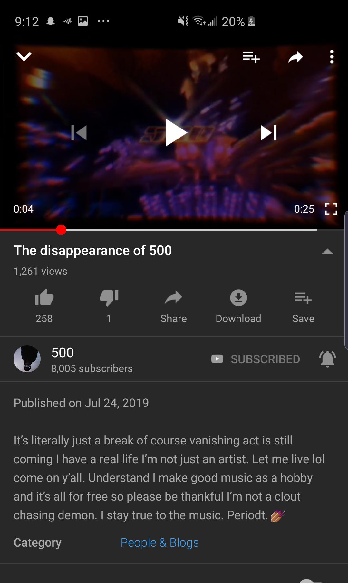Go to the previous video
This screenshot has width=348, height=583.
tap(79, 132)
